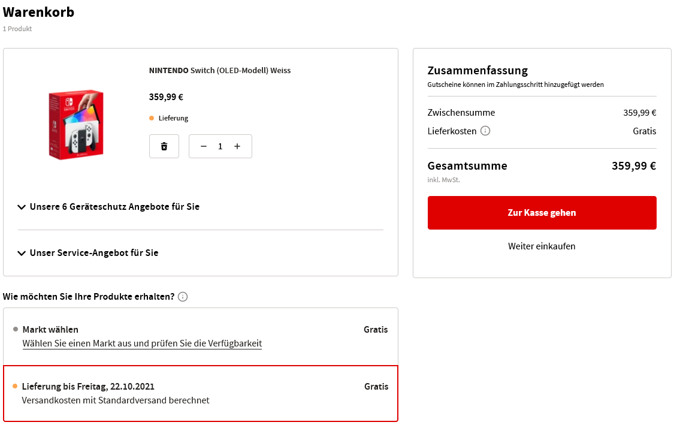Select the Markt wählen pickup option
674x425 pixels.
coord(50,330)
